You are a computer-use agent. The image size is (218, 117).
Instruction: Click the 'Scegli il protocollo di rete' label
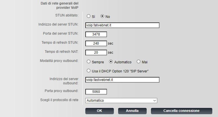(59, 100)
